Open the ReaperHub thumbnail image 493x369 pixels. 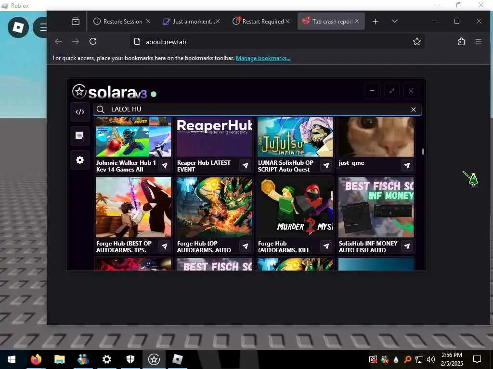pos(214,137)
